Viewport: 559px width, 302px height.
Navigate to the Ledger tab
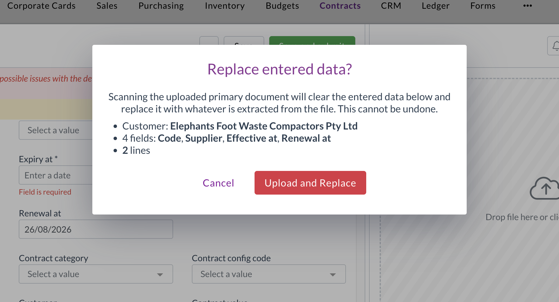[435, 6]
